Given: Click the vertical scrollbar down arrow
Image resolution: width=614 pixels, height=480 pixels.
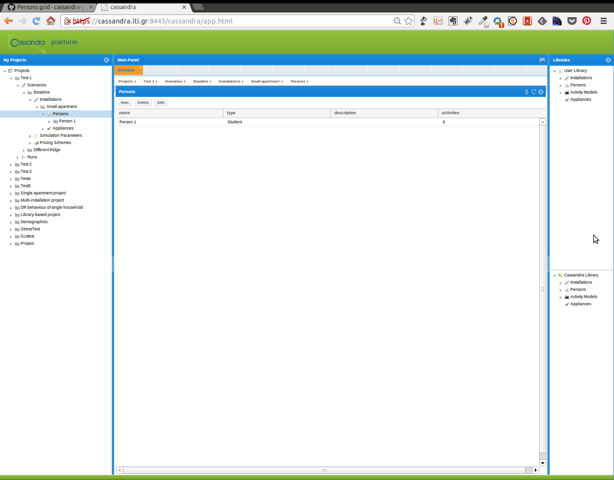Looking at the screenshot, I should click(x=543, y=463).
